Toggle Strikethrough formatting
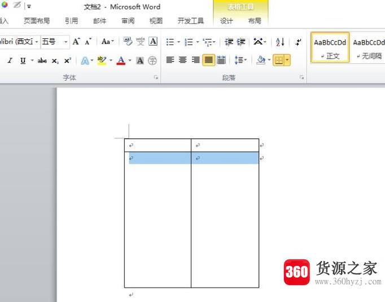Image resolution: width=385 pixels, height=302 pixels. (x=42, y=60)
